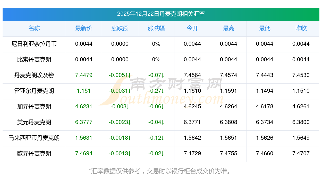Click lowest price 7.4660
The image size is (322, 179).
pyautogui.click(x=265, y=154)
